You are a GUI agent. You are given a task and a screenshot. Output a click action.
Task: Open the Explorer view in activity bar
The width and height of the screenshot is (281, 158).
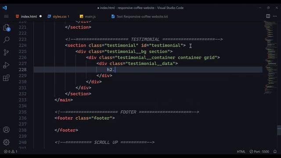7,28
